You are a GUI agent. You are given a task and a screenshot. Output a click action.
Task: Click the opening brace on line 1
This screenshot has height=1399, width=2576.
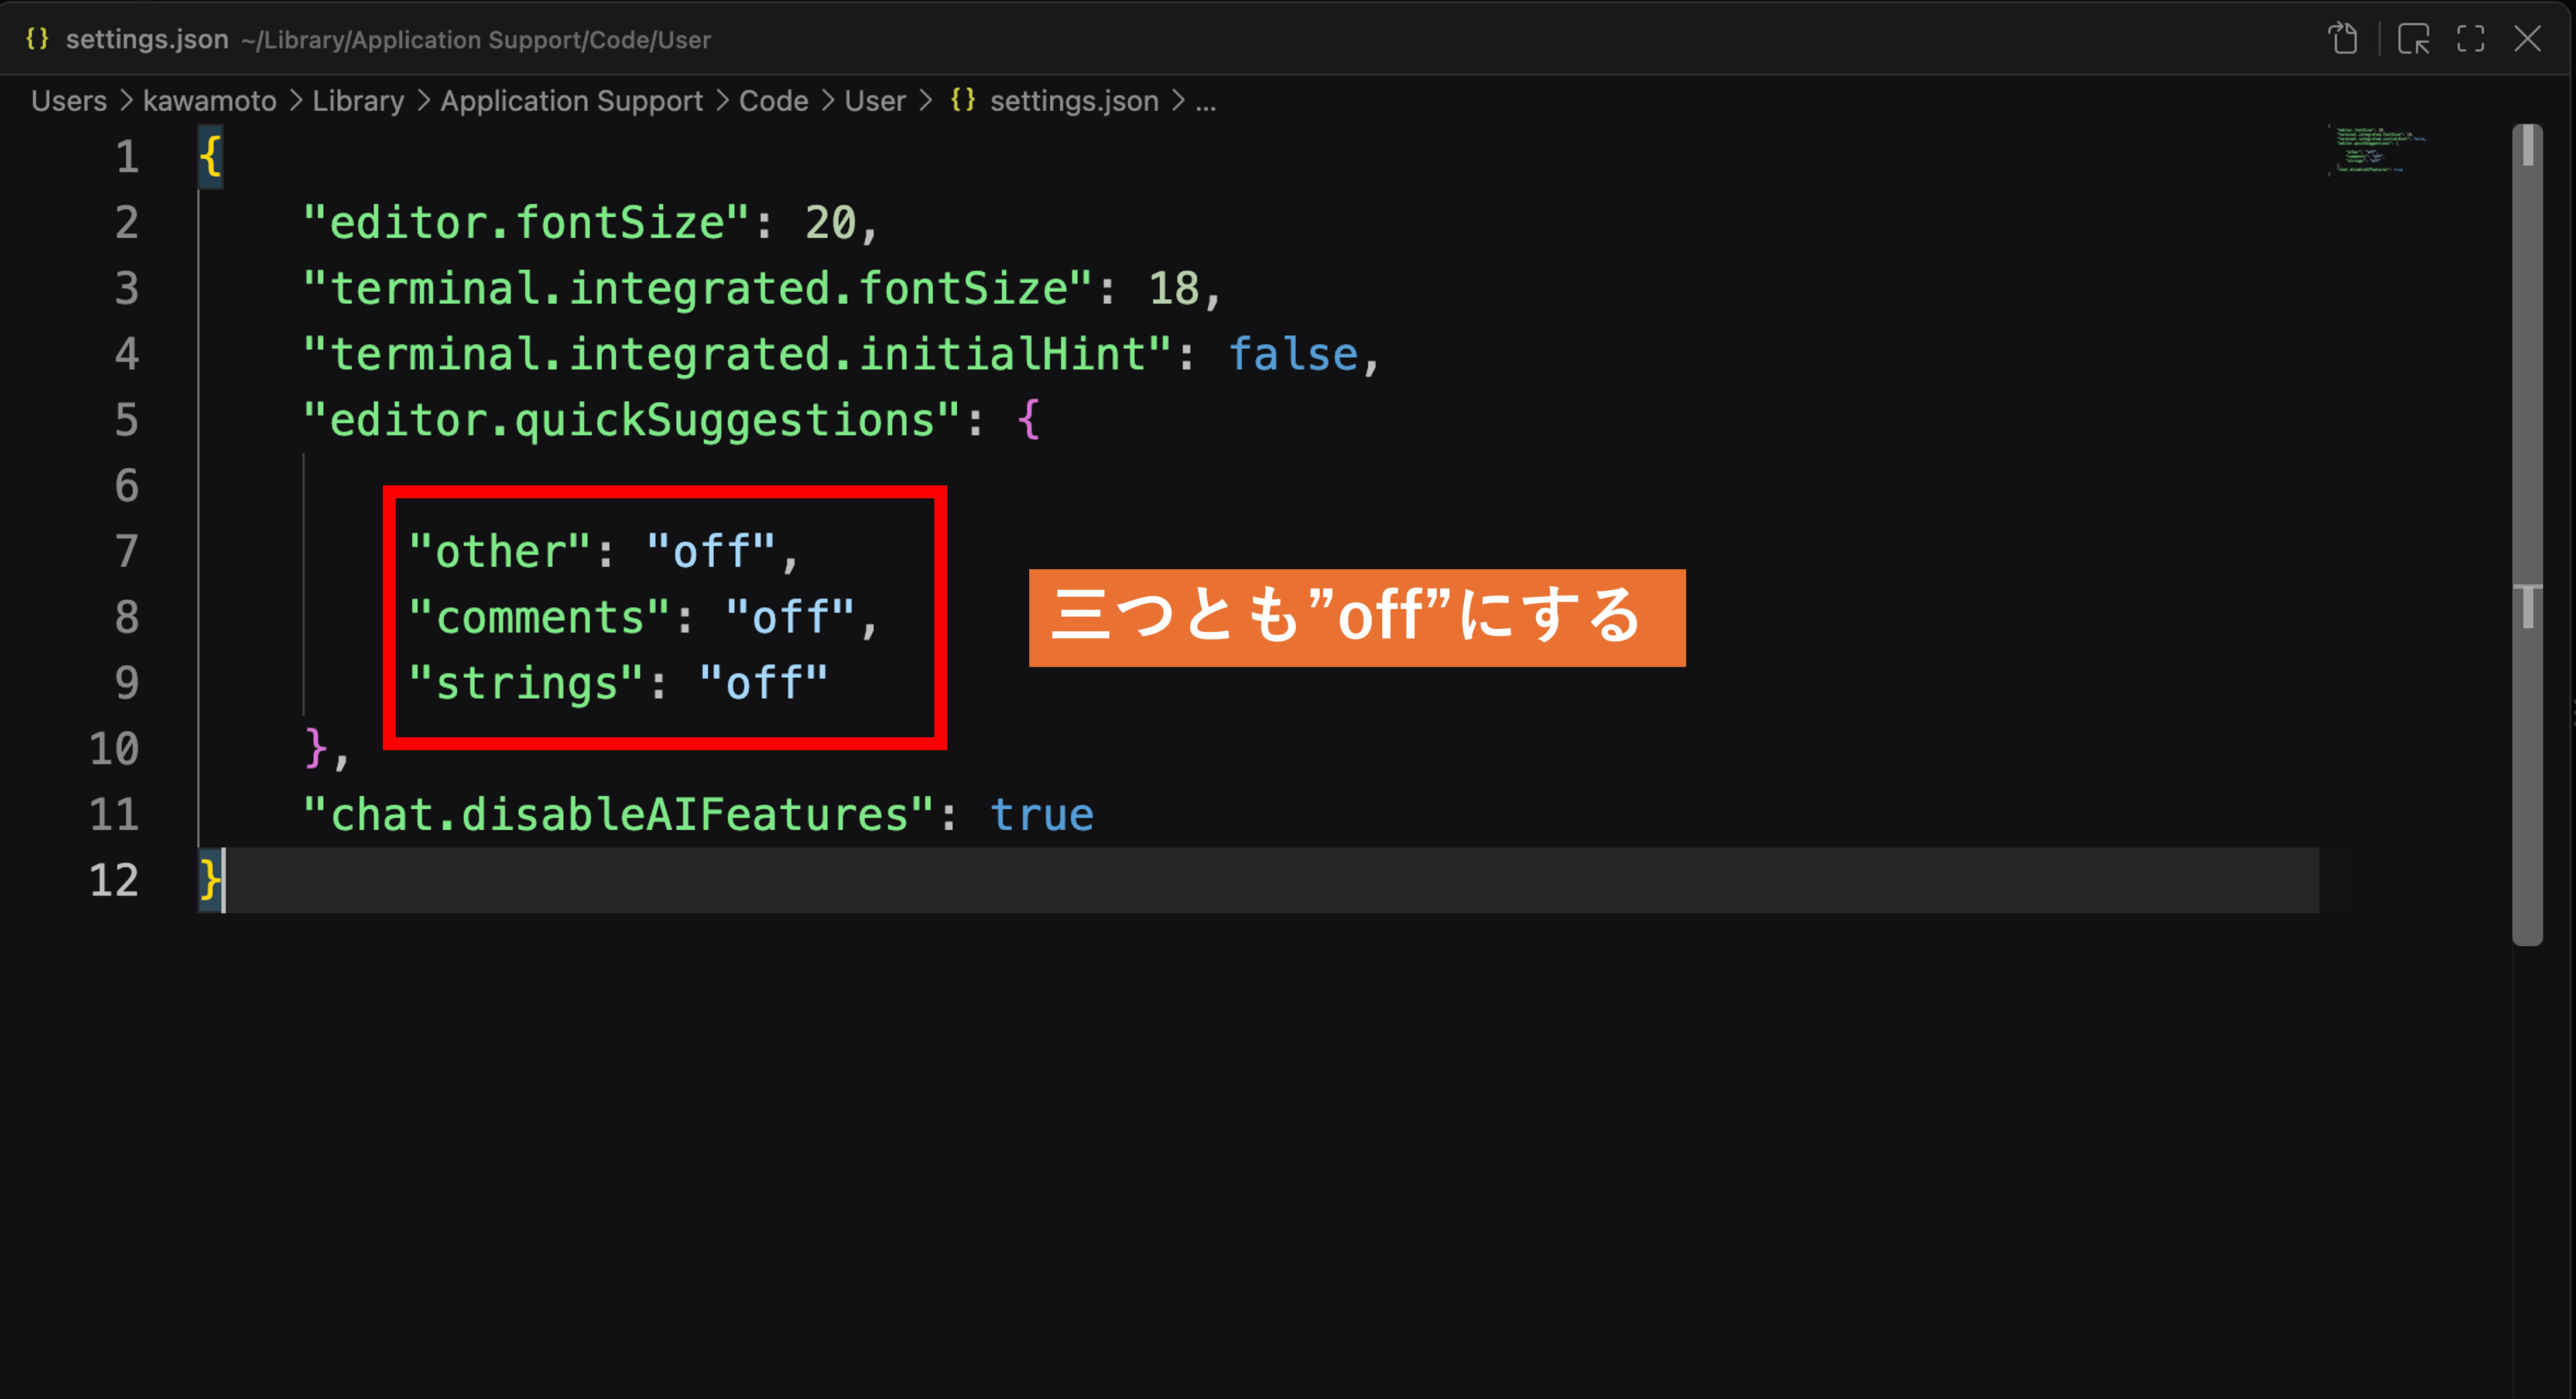coord(210,156)
